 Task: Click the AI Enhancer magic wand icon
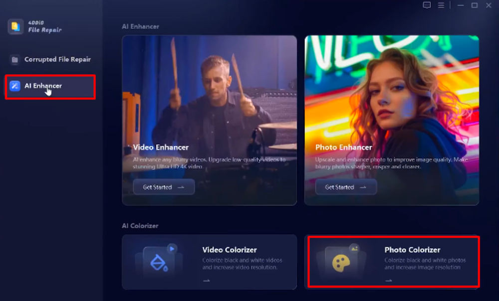pos(15,86)
